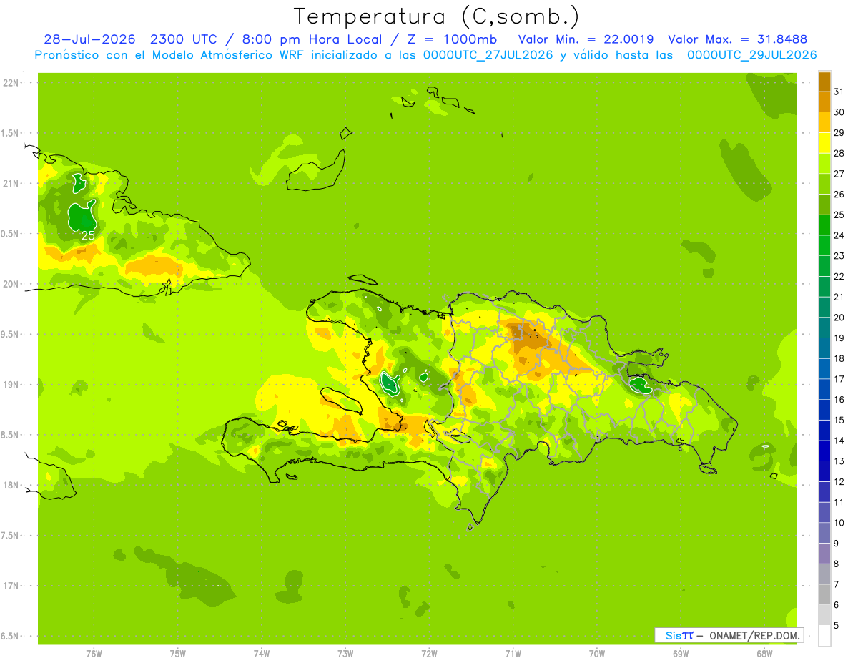Screen dimensions: 858x663
Task: Pick the teal swatch between 19 and 20
Action: point(824,328)
